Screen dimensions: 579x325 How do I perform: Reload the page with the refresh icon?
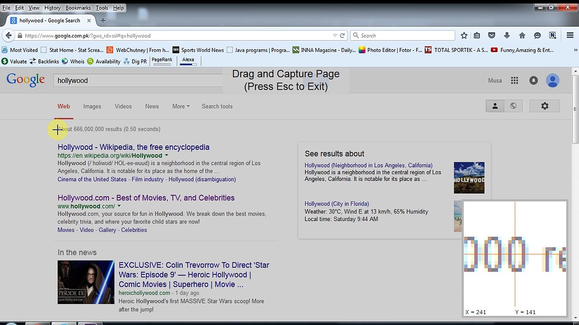pyautogui.click(x=342, y=36)
